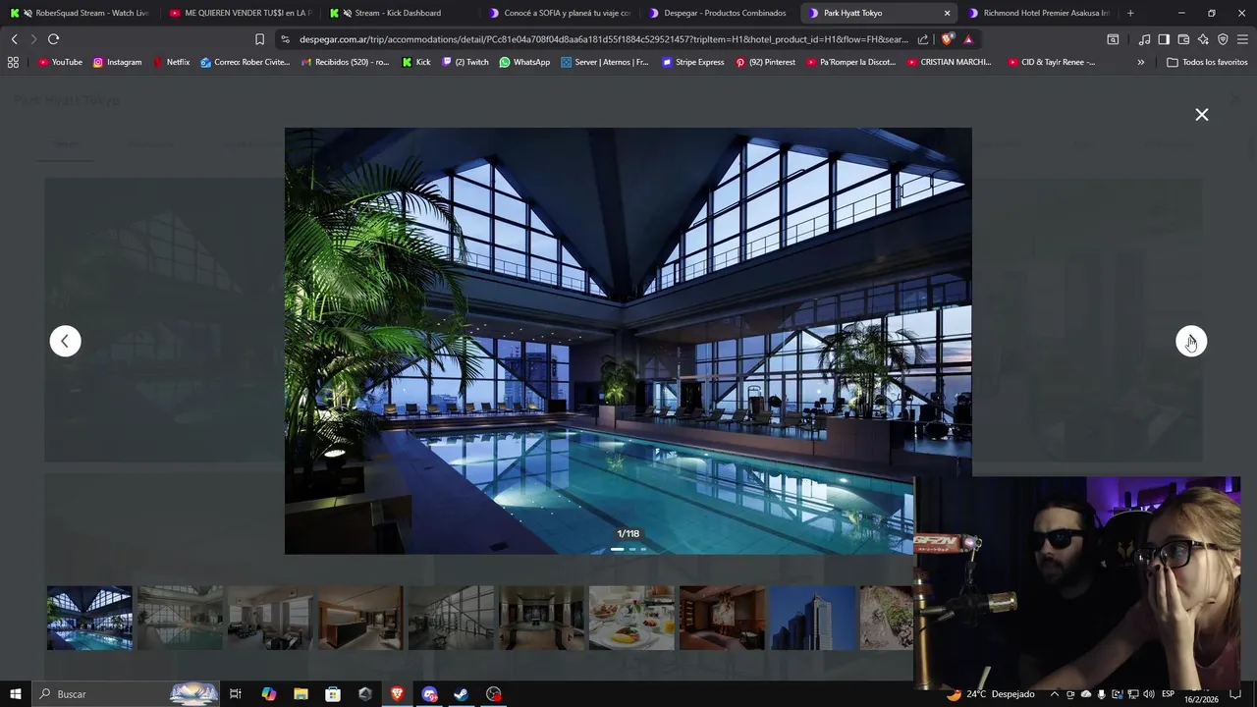Open the (92) Pinterest bookmark

click(765, 62)
